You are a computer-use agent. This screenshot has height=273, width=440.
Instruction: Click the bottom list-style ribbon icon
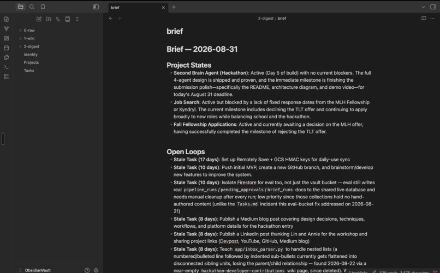(x=7, y=76)
